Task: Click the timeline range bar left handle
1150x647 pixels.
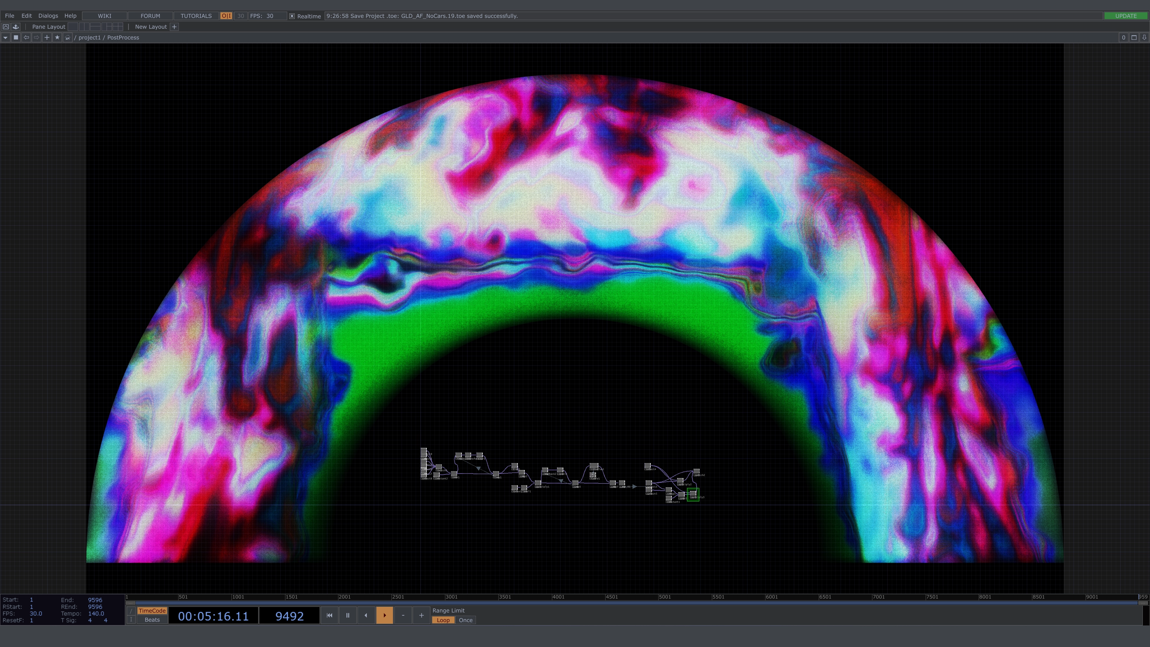Action: click(130, 603)
